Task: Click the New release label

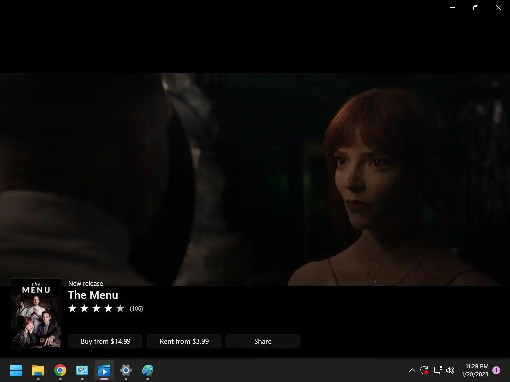Action: [86, 283]
